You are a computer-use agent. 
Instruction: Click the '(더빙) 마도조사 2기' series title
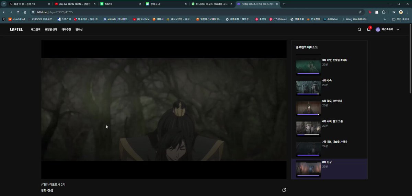coord(53,185)
